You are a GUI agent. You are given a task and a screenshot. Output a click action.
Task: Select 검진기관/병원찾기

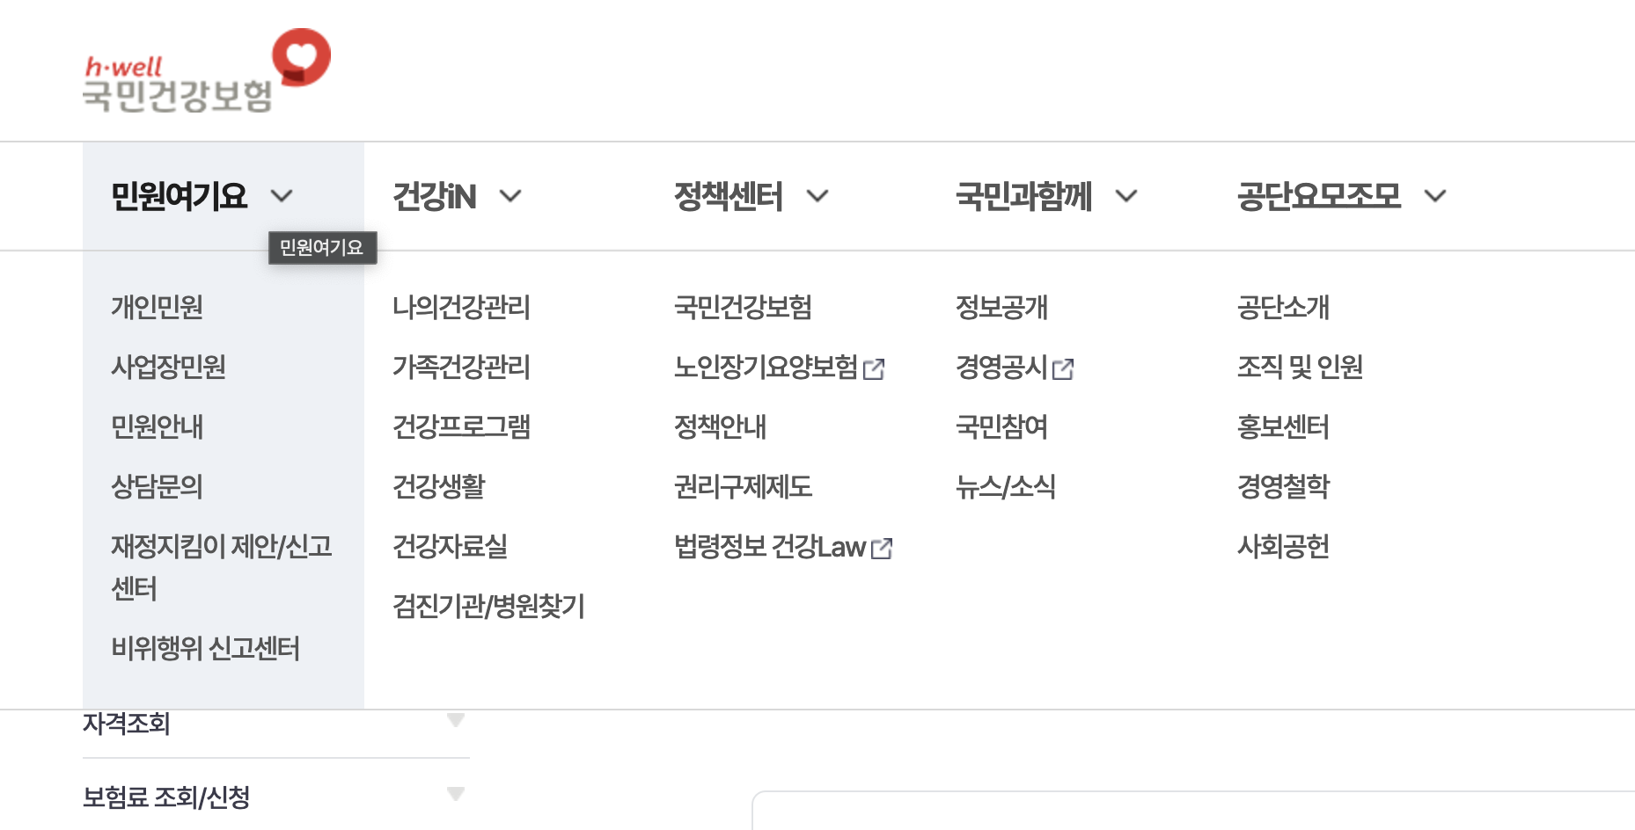click(x=490, y=607)
